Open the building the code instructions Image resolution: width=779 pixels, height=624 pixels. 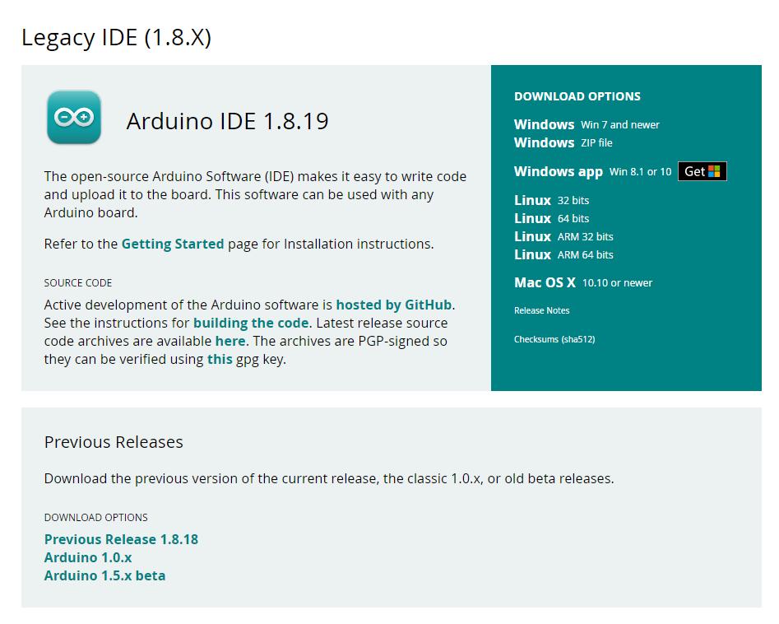click(251, 324)
